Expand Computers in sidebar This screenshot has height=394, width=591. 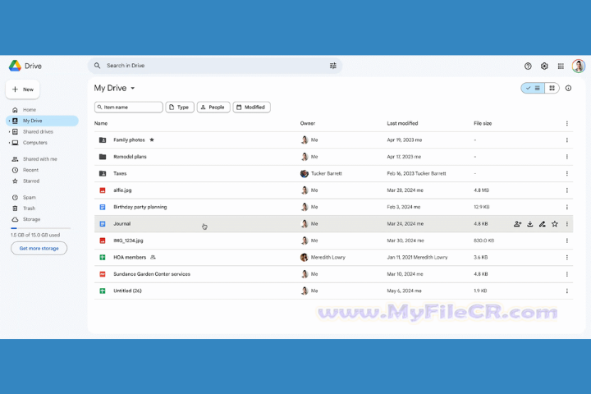tap(9, 143)
